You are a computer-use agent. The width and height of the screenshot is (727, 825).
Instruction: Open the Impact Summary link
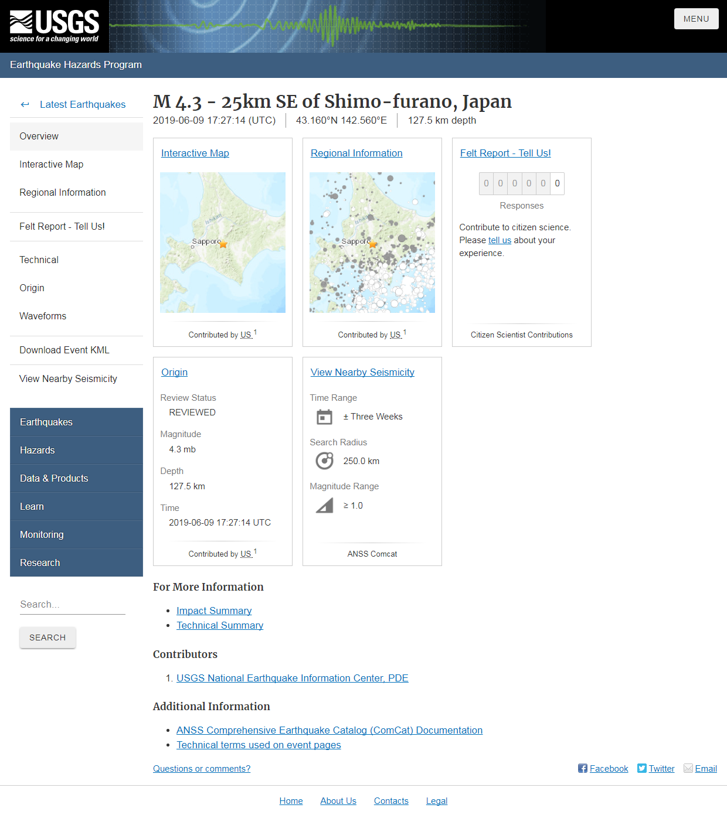pyautogui.click(x=213, y=611)
